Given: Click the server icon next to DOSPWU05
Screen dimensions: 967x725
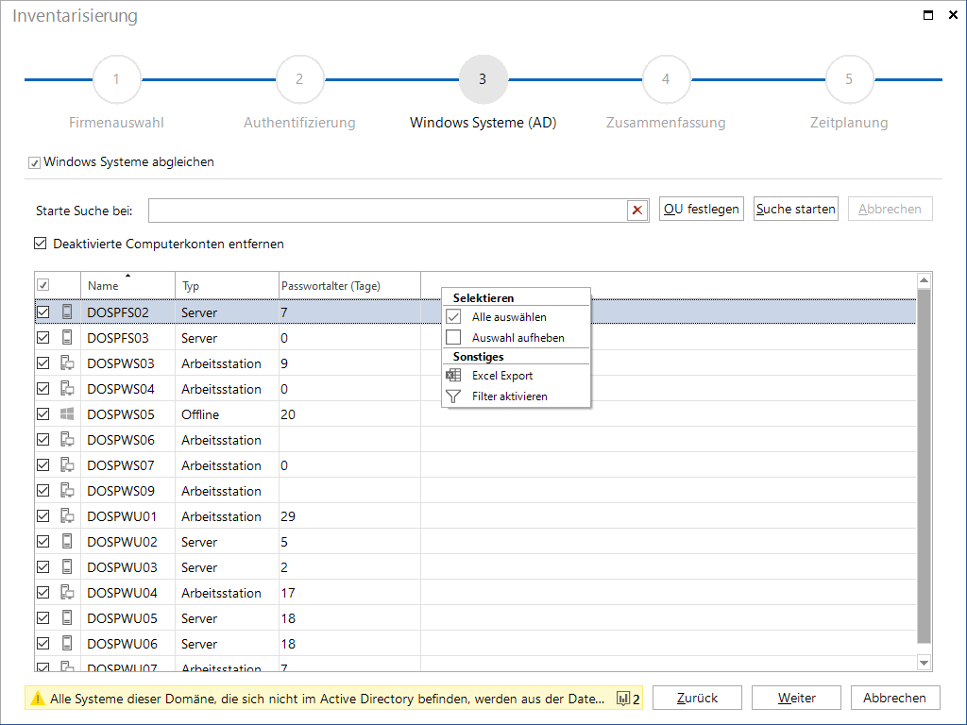Looking at the screenshot, I should pos(67,617).
